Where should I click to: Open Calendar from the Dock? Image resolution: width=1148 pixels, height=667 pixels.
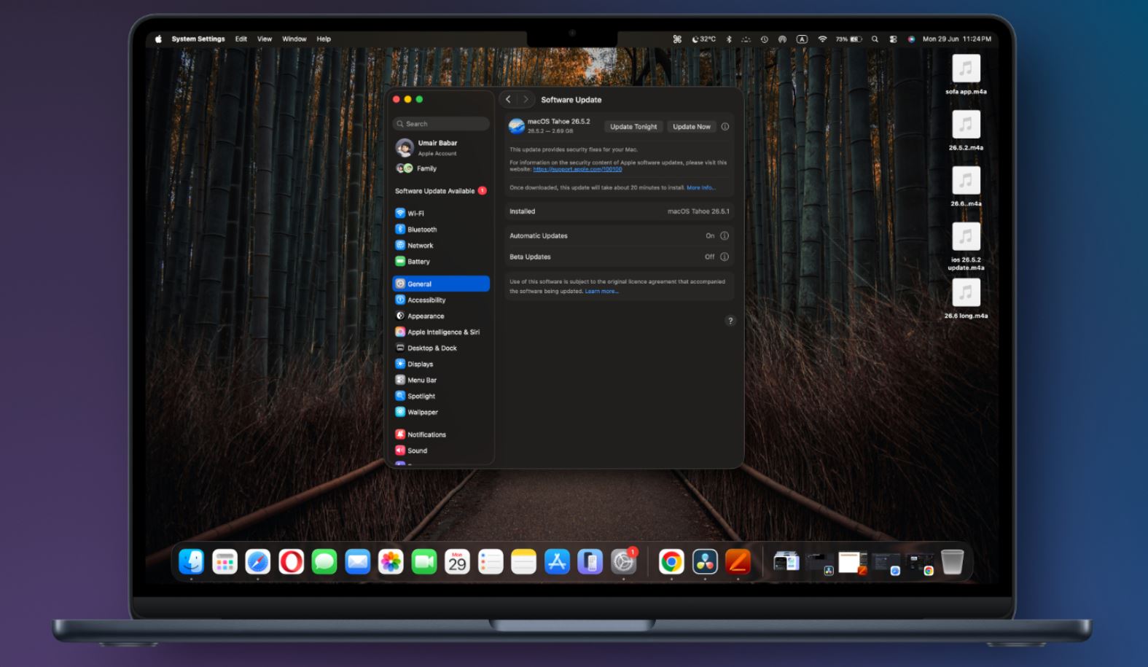pos(457,561)
